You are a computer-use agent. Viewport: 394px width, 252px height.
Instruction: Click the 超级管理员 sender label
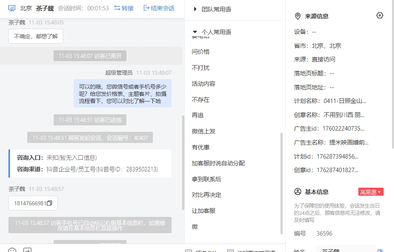[119, 73]
